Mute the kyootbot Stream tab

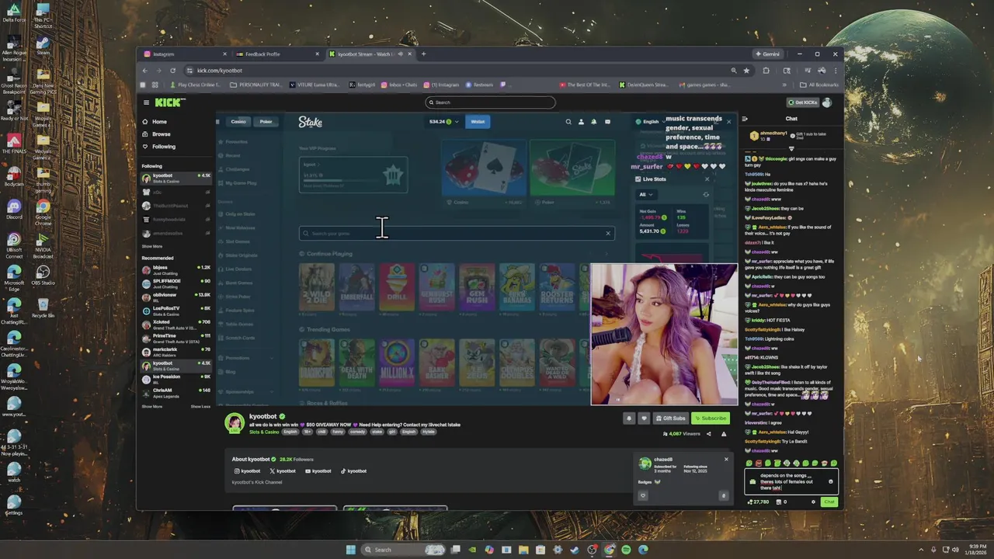pos(401,54)
